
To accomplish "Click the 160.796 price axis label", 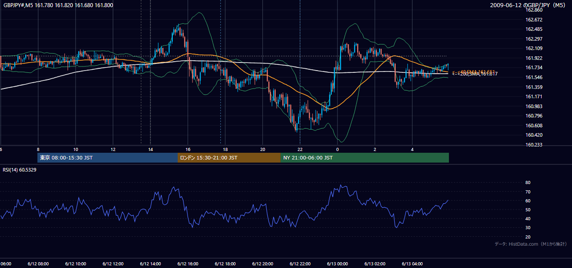I will click(x=534, y=116).
